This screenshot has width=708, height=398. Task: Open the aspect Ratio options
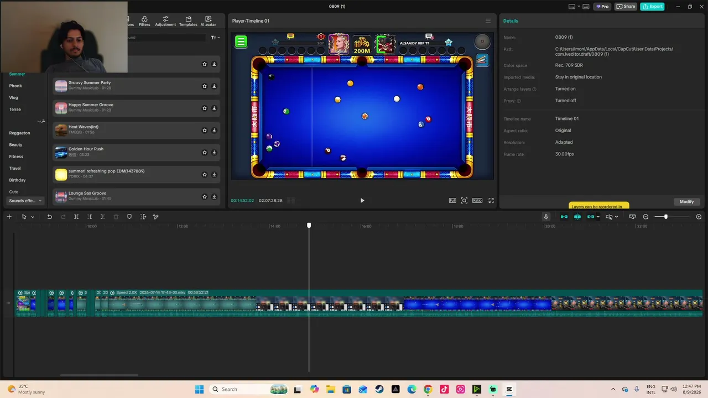[477, 201]
